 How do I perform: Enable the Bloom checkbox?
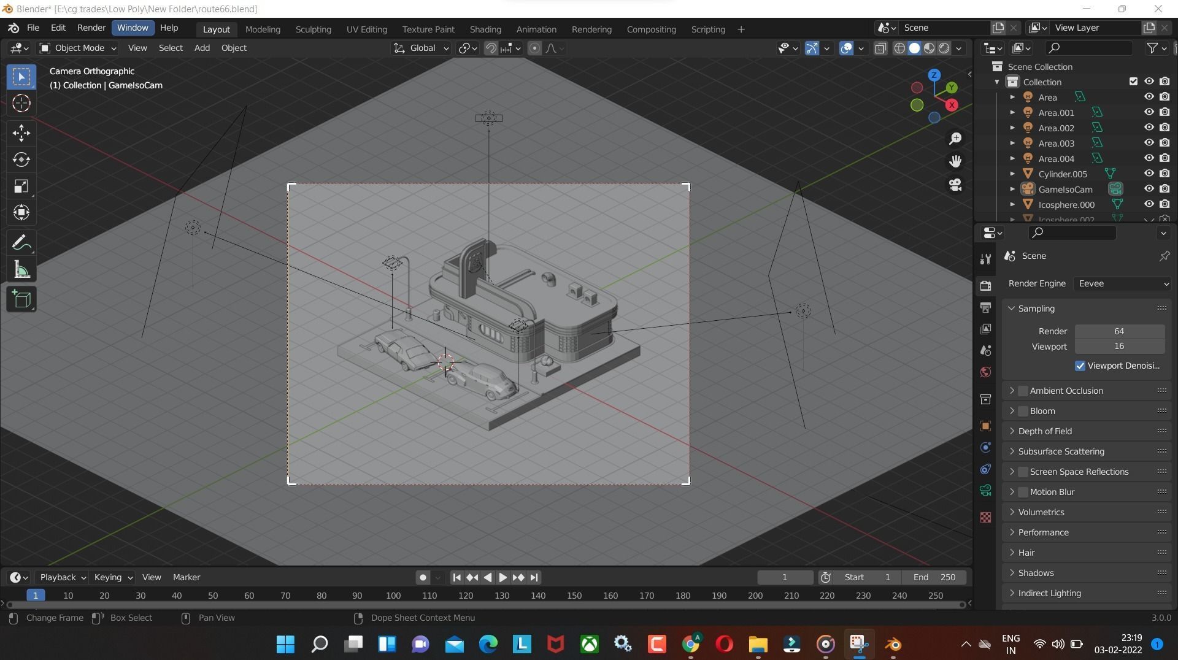[1023, 411]
